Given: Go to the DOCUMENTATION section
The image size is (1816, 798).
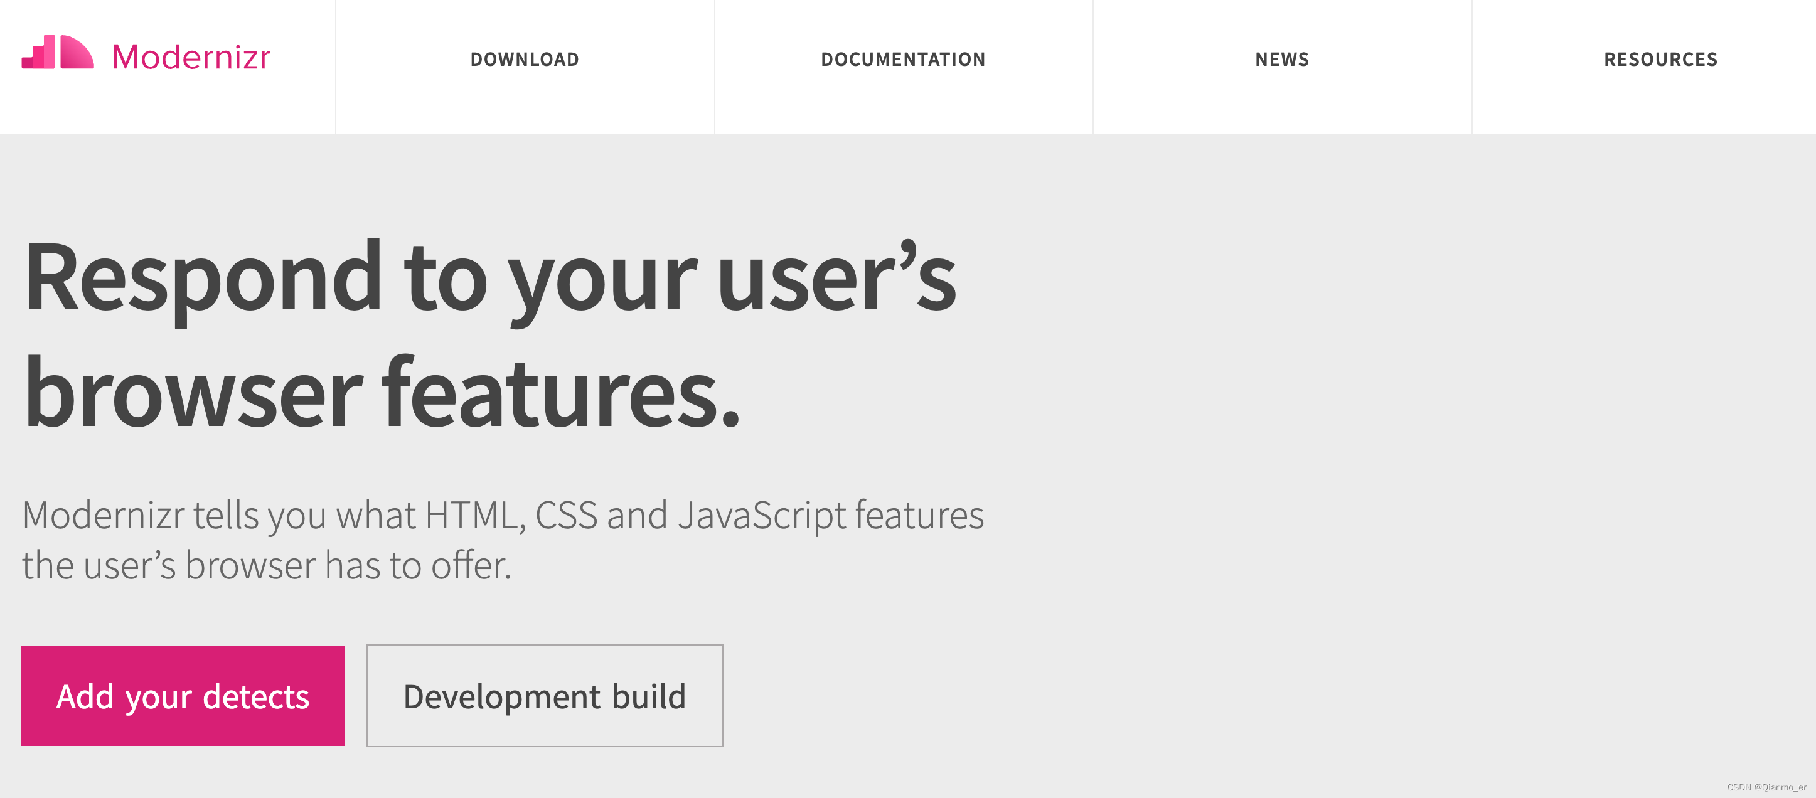Looking at the screenshot, I should [903, 59].
